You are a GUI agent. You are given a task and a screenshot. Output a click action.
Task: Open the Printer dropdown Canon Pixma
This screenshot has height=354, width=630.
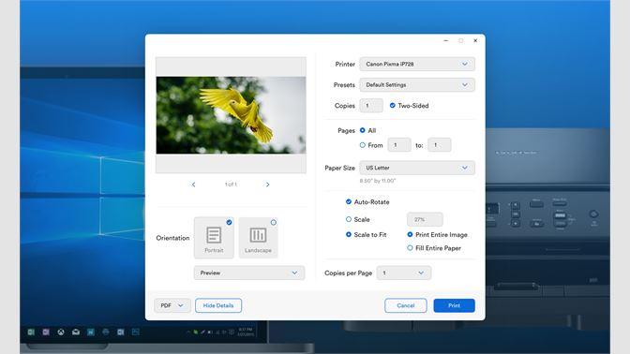[417, 64]
